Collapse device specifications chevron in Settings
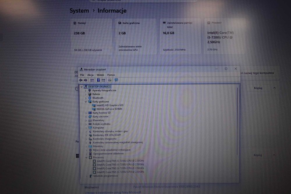This screenshot has width=291, height=194. click(274, 88)
